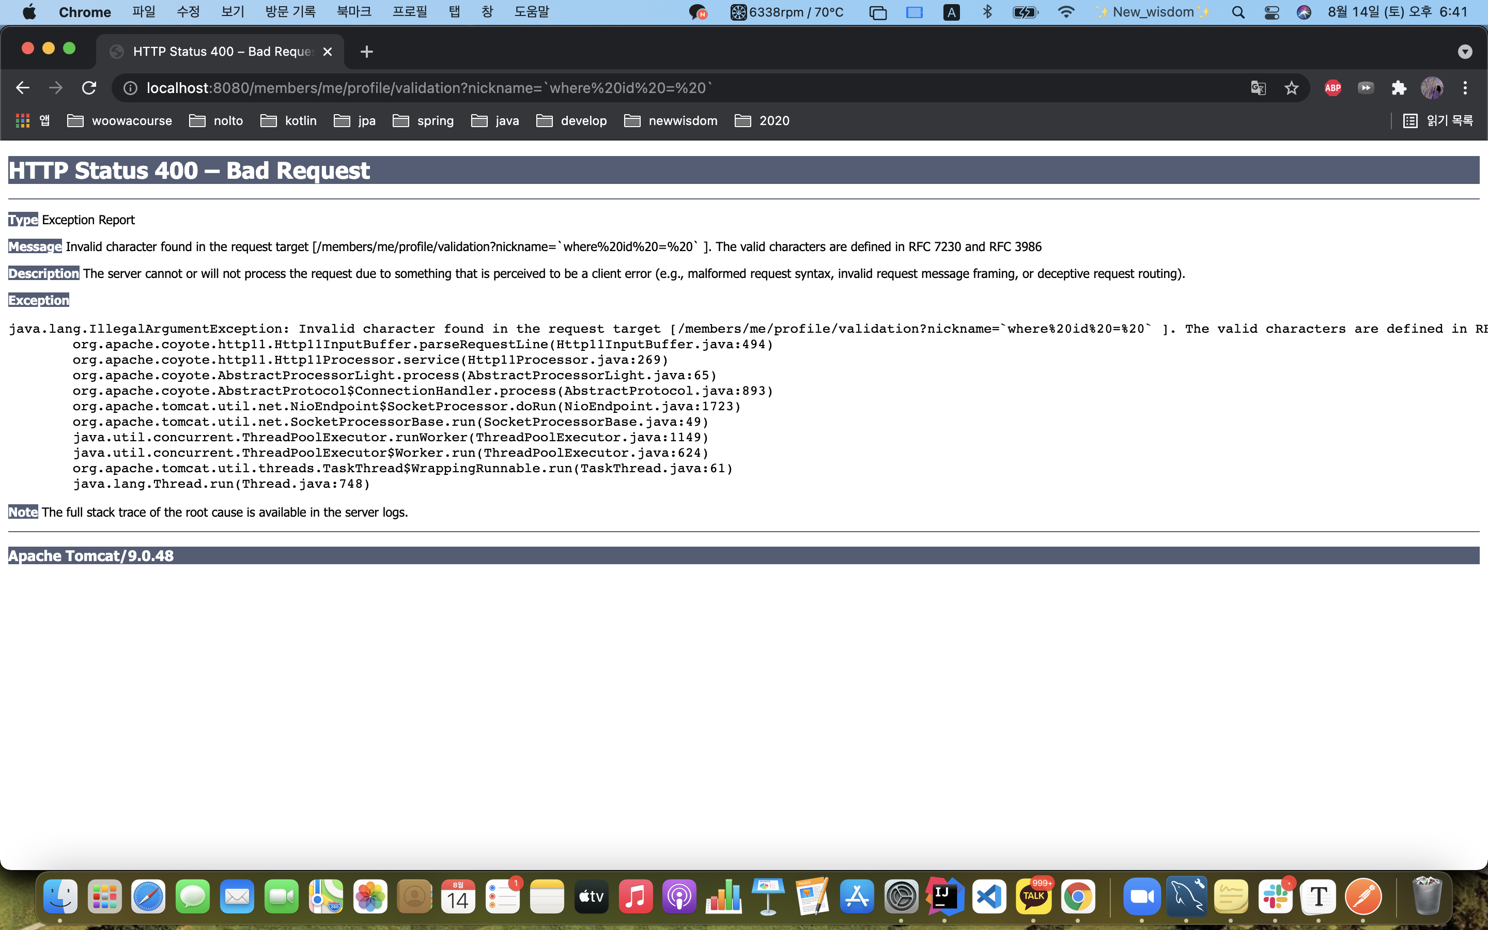This screenshot has width=1488, height=930.
Task: Open the Chrome profile avatar
Action: [x=1432, y=88]
